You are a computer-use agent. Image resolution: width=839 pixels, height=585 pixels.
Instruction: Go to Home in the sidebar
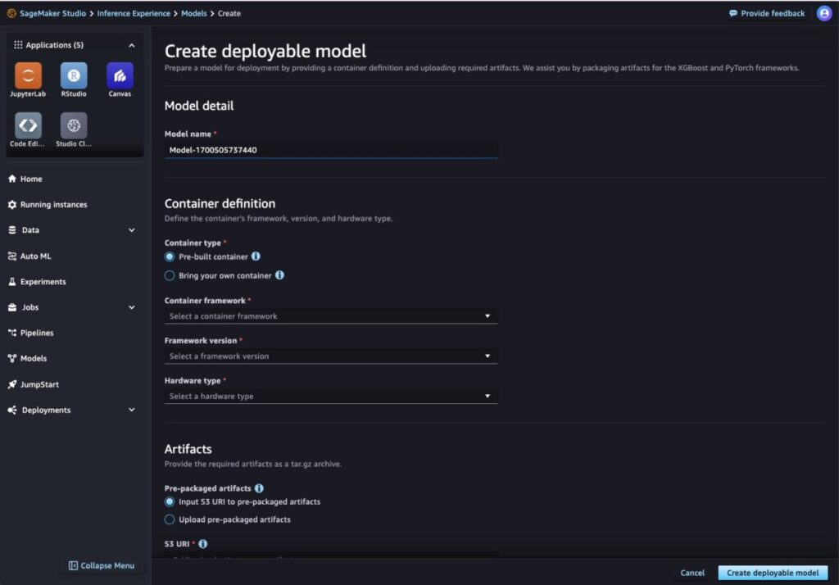[31, 179]
